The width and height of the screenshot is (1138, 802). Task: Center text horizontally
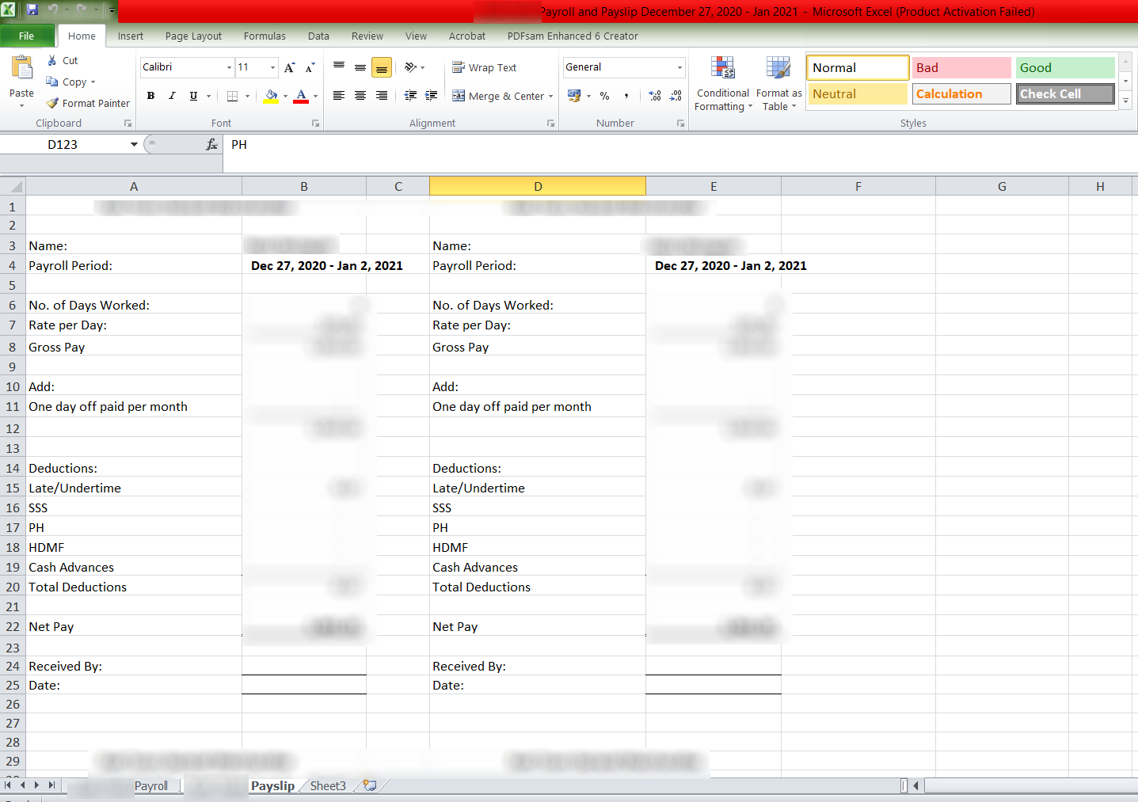[x=360, y=96]
